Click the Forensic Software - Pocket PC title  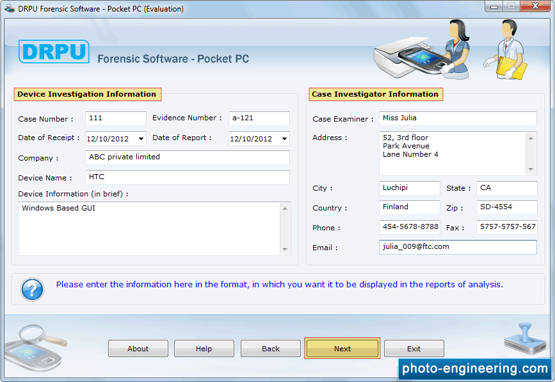pyautogui.click(x=173, y=59)
